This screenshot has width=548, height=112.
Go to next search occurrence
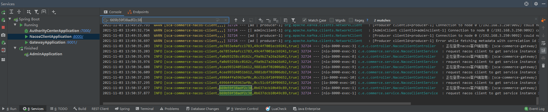click(243, 20)
